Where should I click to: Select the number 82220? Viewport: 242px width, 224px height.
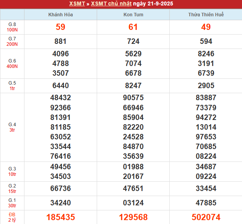(x=133, y=127)
